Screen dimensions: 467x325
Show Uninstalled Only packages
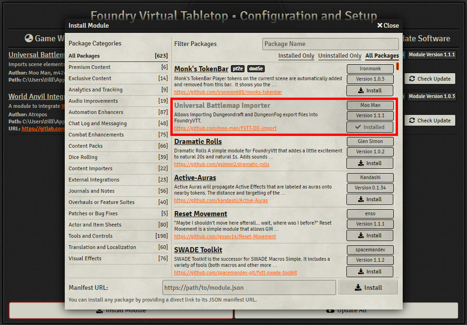click(x=339, y=56)
